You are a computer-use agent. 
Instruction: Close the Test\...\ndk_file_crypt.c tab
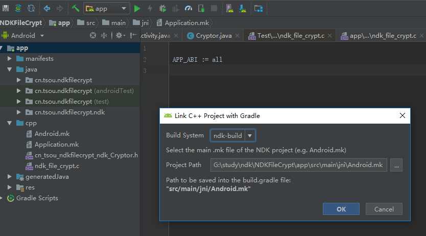coord(329,36)
